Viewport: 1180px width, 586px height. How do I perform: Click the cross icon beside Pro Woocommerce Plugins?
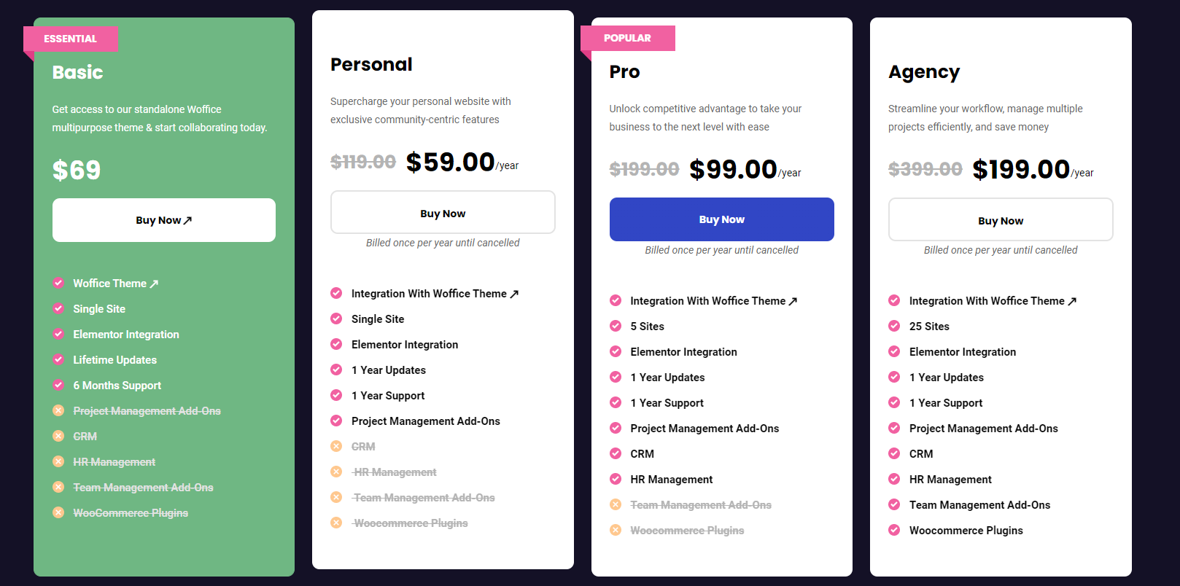coord(616,530)
